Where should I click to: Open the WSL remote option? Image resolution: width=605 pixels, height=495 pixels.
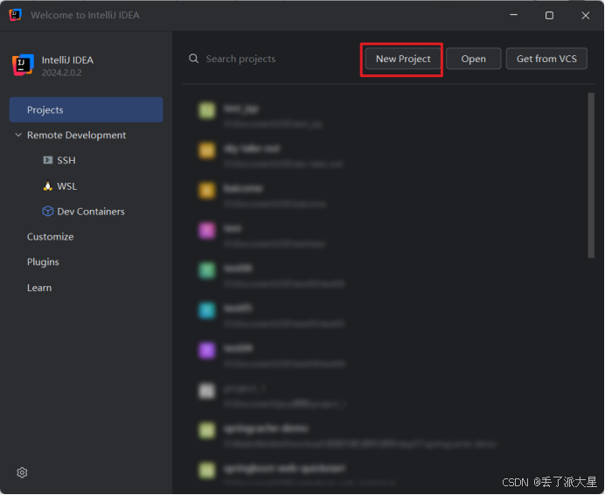coord(67,186)
